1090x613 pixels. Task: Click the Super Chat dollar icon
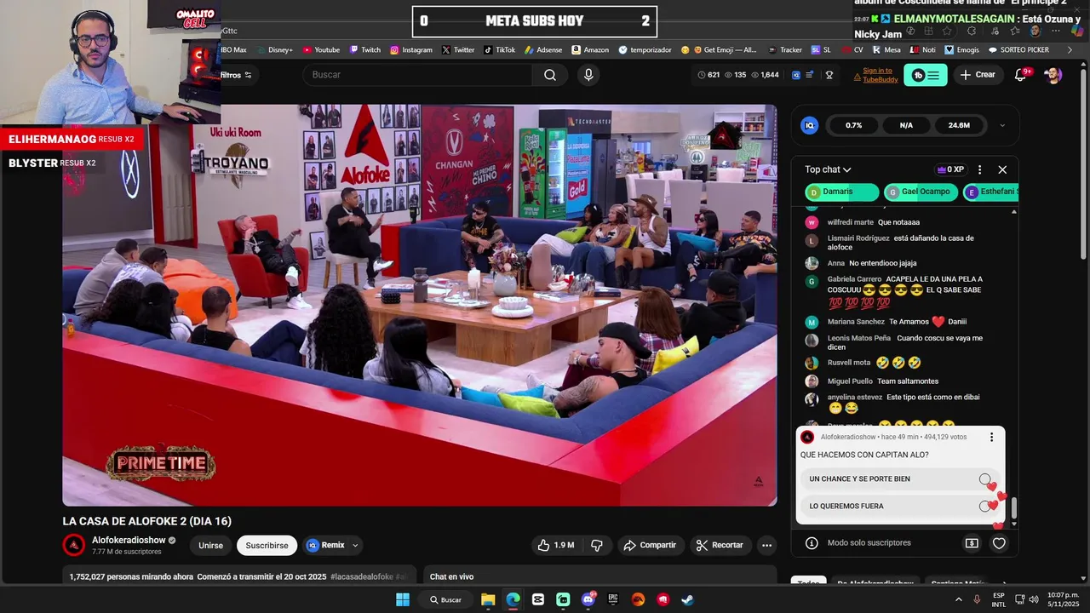tap(972, 542)
